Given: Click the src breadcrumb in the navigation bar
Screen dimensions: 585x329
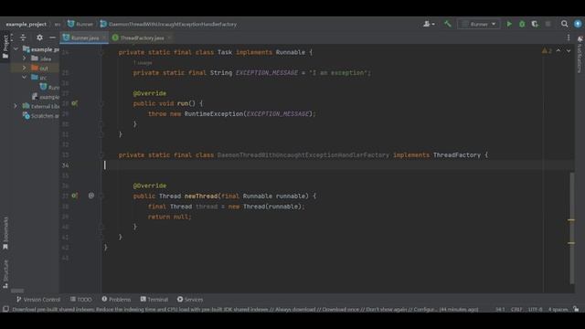Looking at the screenshot, I should point(57,25).
